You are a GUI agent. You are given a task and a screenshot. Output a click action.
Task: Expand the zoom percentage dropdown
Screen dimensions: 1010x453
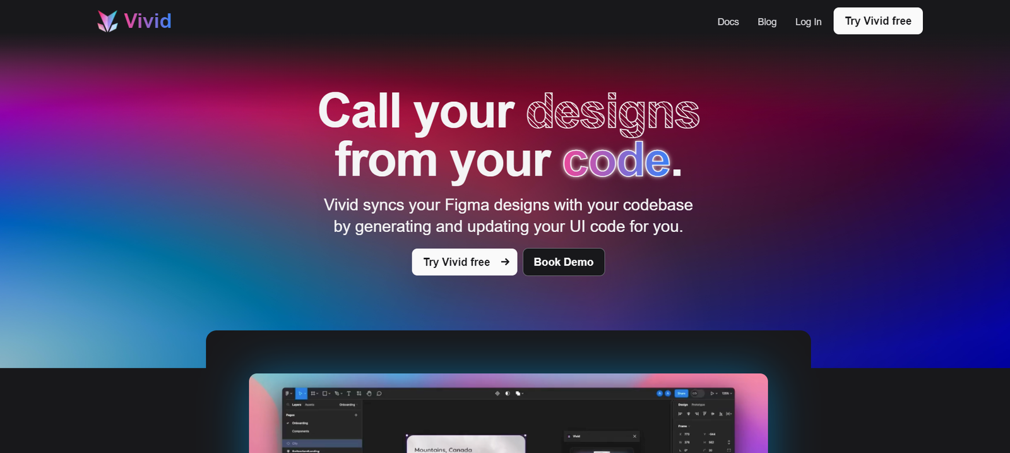tap(727, 394)
